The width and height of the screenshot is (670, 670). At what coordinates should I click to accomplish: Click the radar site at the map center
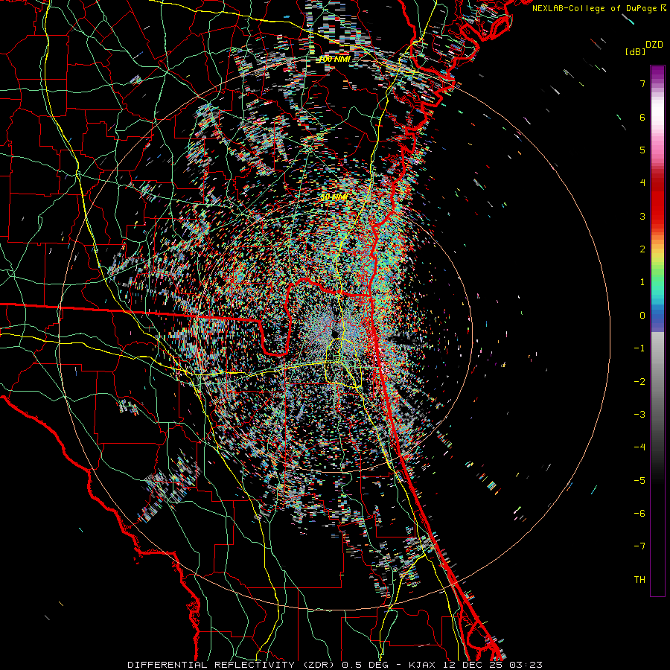coord(334,333)
